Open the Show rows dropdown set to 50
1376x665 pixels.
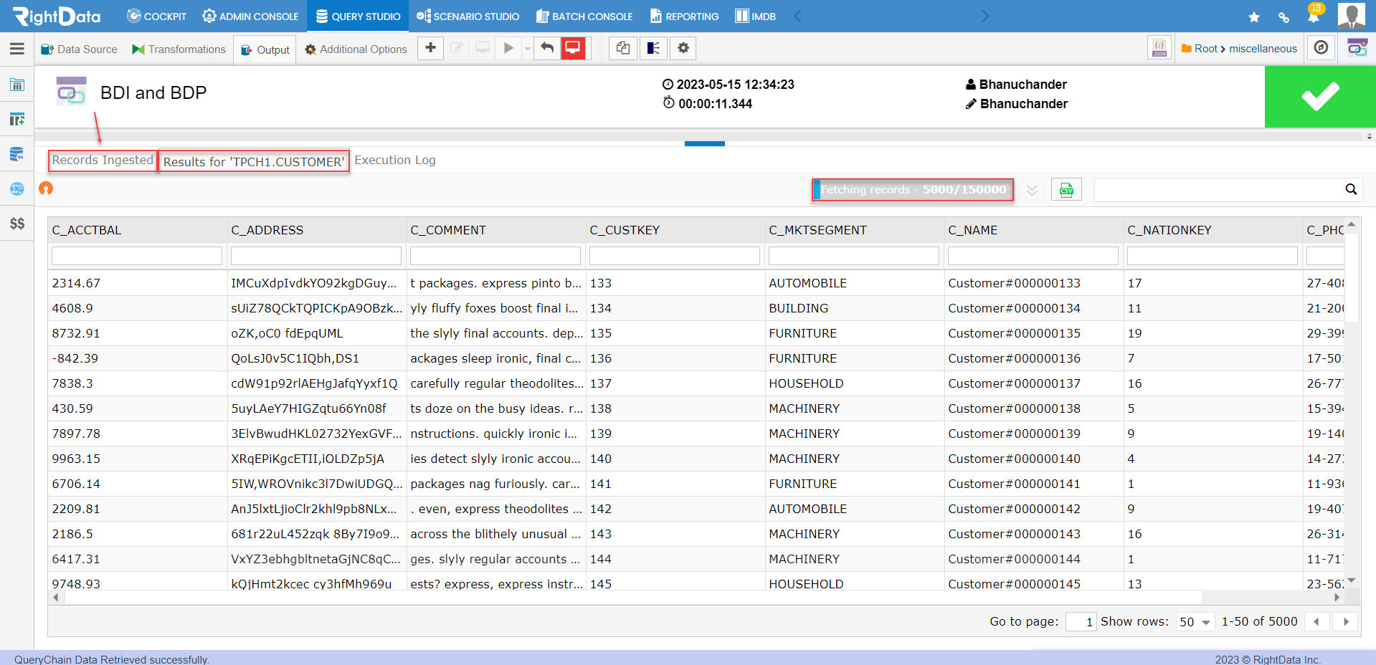pyautogui.click(x=1192, y=621)
